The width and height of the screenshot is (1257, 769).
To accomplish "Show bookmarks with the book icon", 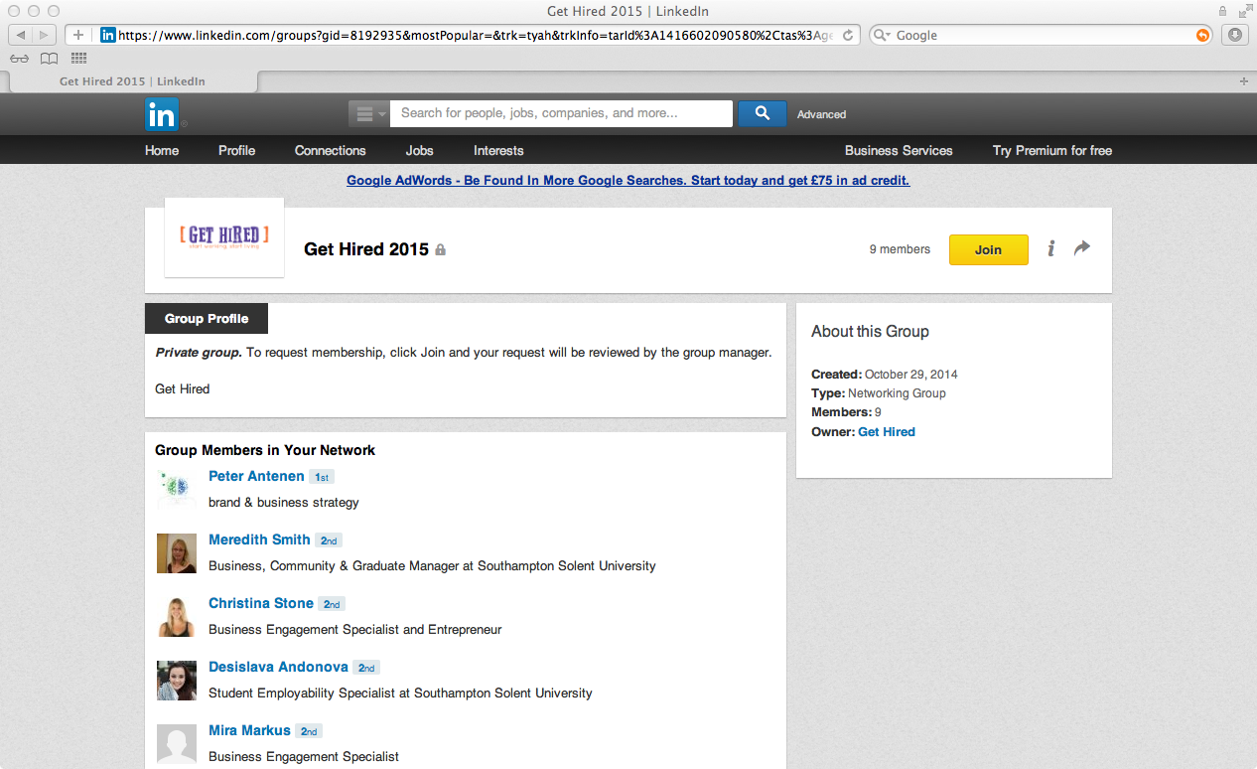I will [49, 59].
